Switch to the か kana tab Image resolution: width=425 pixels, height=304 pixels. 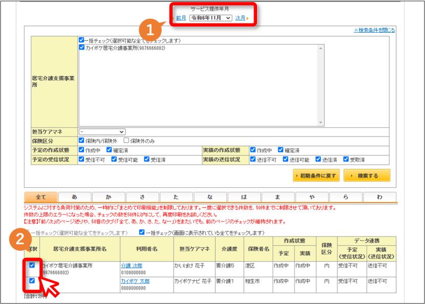pos(109,197)
